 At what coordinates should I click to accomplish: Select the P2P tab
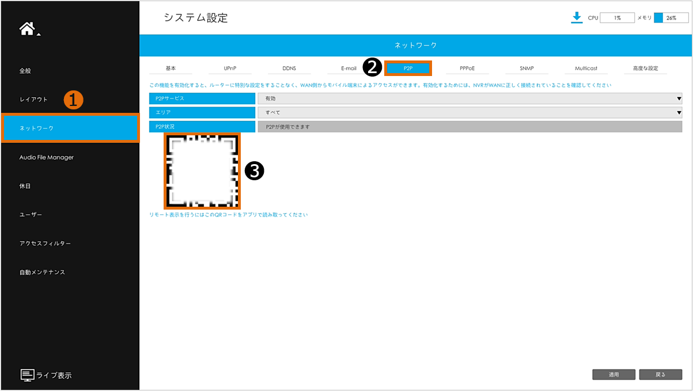coord(408,69)
